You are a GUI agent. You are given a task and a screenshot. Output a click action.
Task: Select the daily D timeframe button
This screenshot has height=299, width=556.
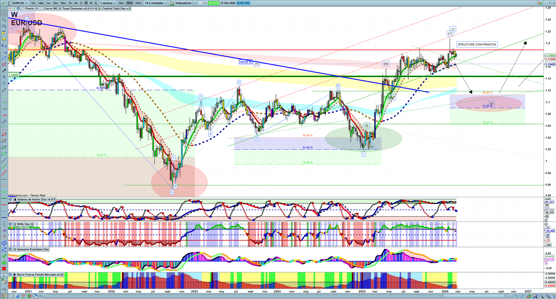[x=81, y=3]
